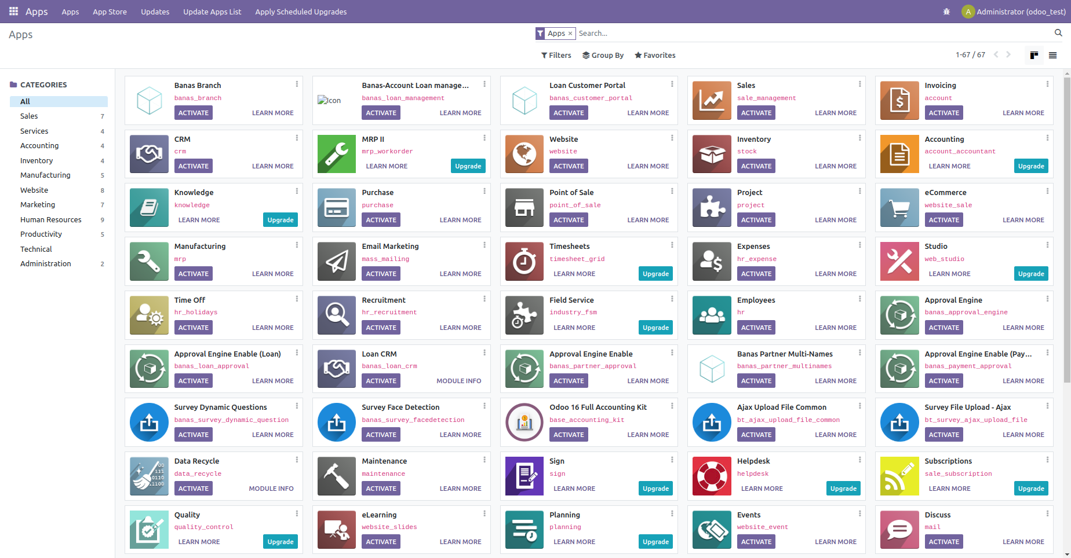1071x558 pixels.
Task: Open the Group By dropdown
Action: [603, 55]
